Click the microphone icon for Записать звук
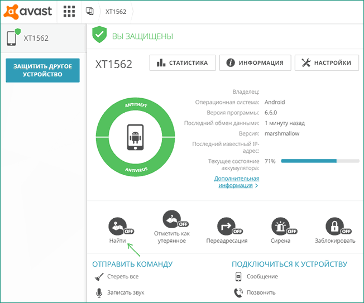Viewport: 364px width, 303px height. [99, 292]
